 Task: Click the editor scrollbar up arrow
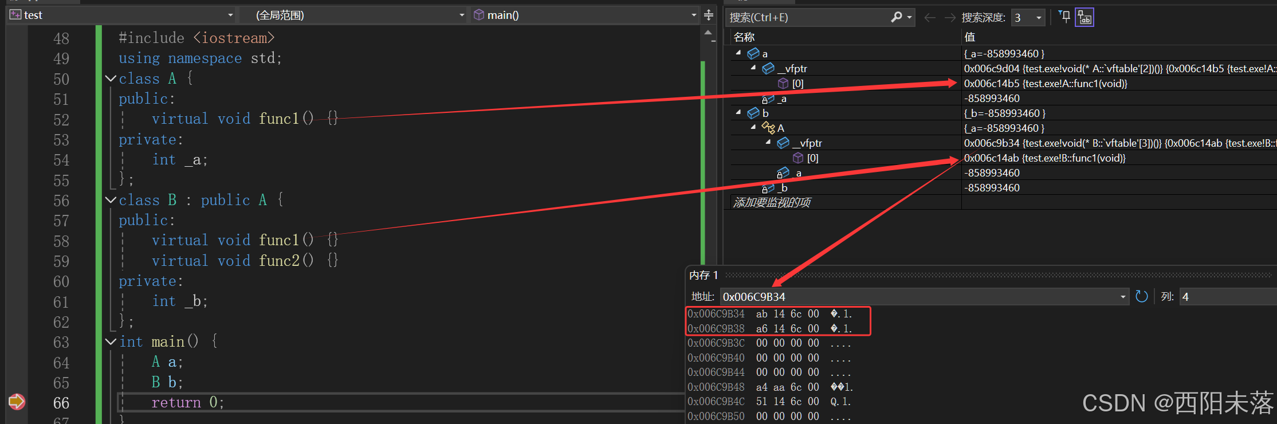pos(709,33)
